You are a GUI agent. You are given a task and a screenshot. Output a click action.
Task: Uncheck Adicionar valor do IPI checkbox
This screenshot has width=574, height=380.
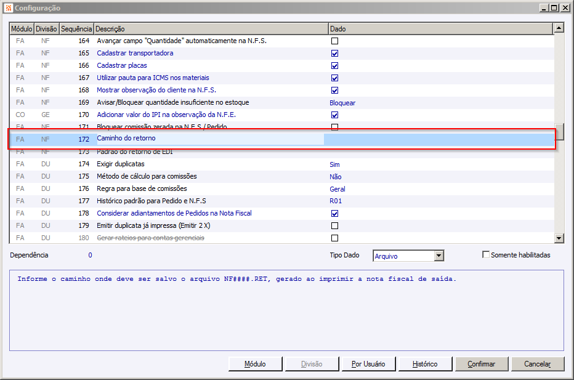coord(334,115)
